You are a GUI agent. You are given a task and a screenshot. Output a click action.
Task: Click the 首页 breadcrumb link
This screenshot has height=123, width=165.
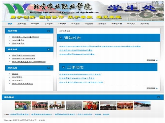pos(69,31)
